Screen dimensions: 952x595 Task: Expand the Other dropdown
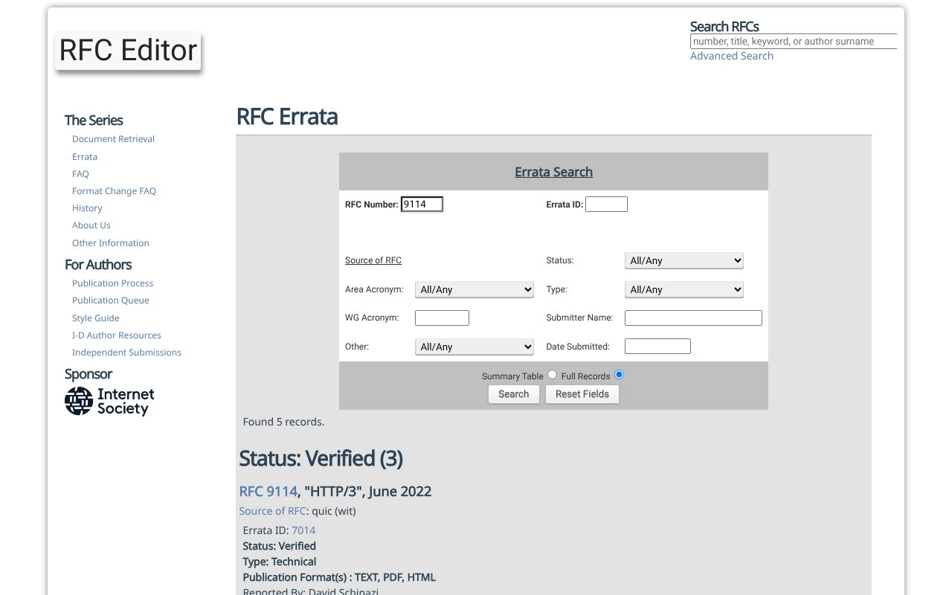pos(474,347)
